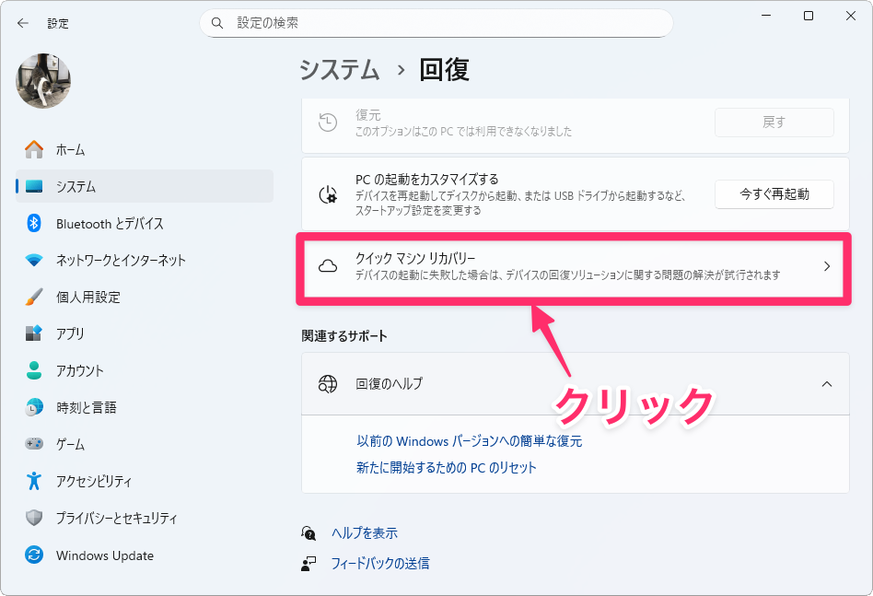Click the startup customize power-gear icon

click(x=328, y=194)
